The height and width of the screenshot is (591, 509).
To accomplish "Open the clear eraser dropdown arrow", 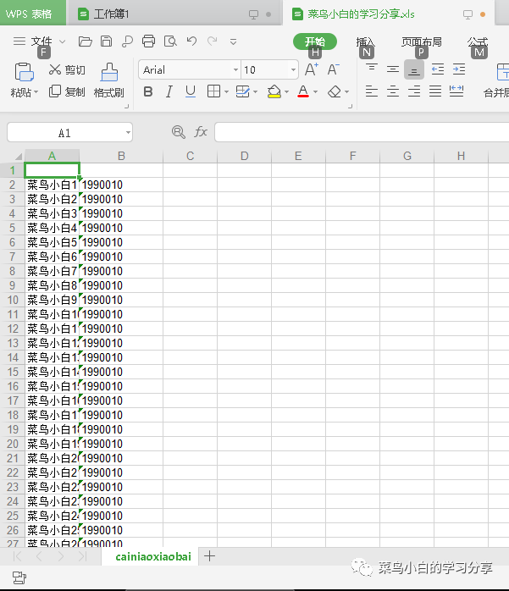I will (347, 91).
